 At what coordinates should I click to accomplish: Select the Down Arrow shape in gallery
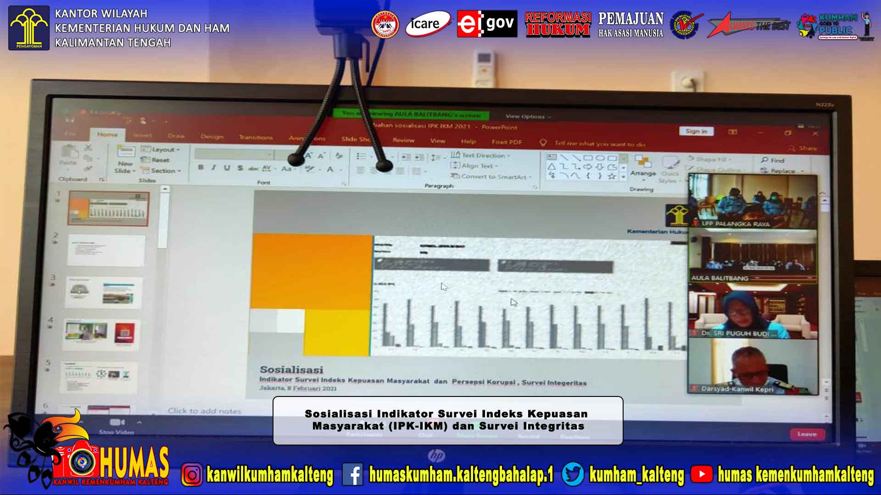coord(600,167)
